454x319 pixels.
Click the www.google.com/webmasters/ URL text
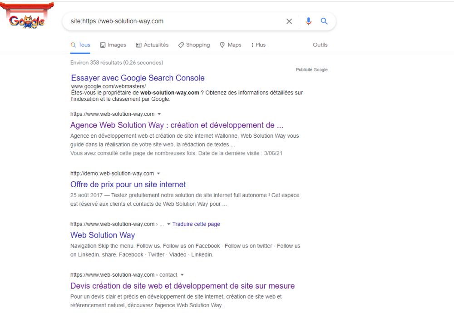109,86
